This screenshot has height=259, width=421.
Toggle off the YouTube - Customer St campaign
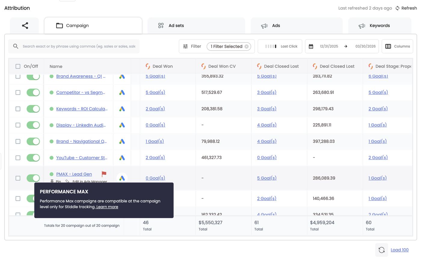pos(33,158)
